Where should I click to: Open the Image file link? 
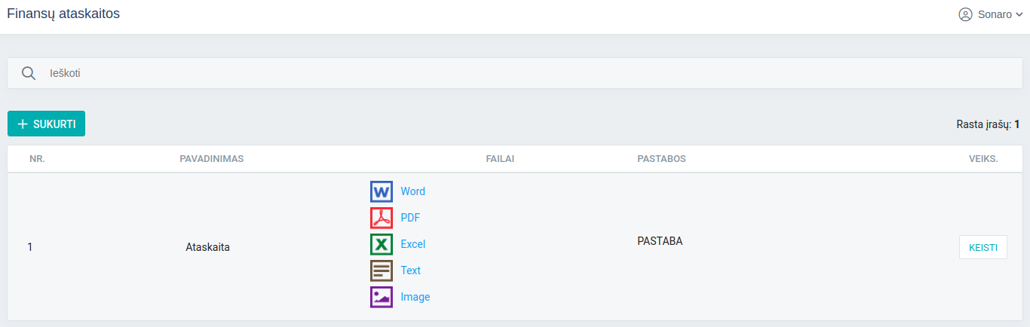pyautogui.click(x=415, y=297)
